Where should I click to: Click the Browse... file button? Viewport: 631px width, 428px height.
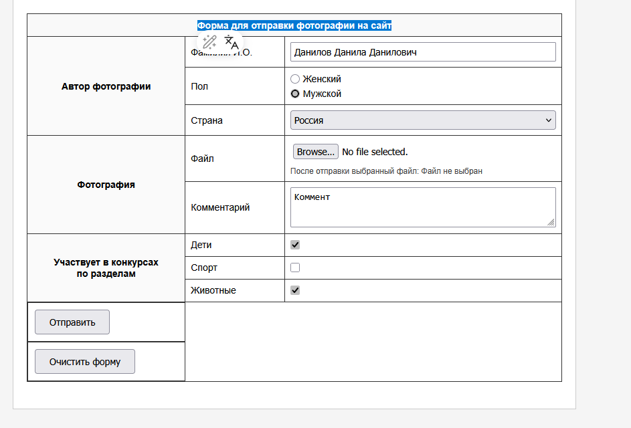pos(316,152)
